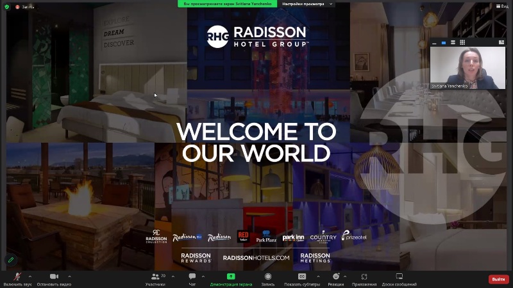Show subtitles with Показать субтитры
Viewport: 513px width, 288px height.
[x=302, y=280]
